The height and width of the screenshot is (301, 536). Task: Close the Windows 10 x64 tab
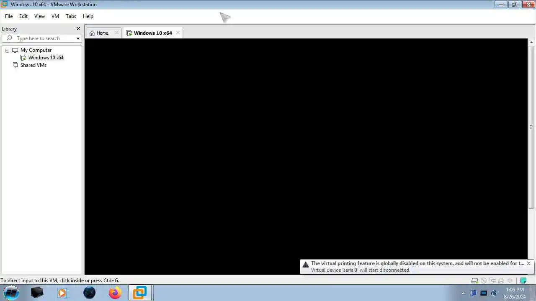[x=178, y=33]
